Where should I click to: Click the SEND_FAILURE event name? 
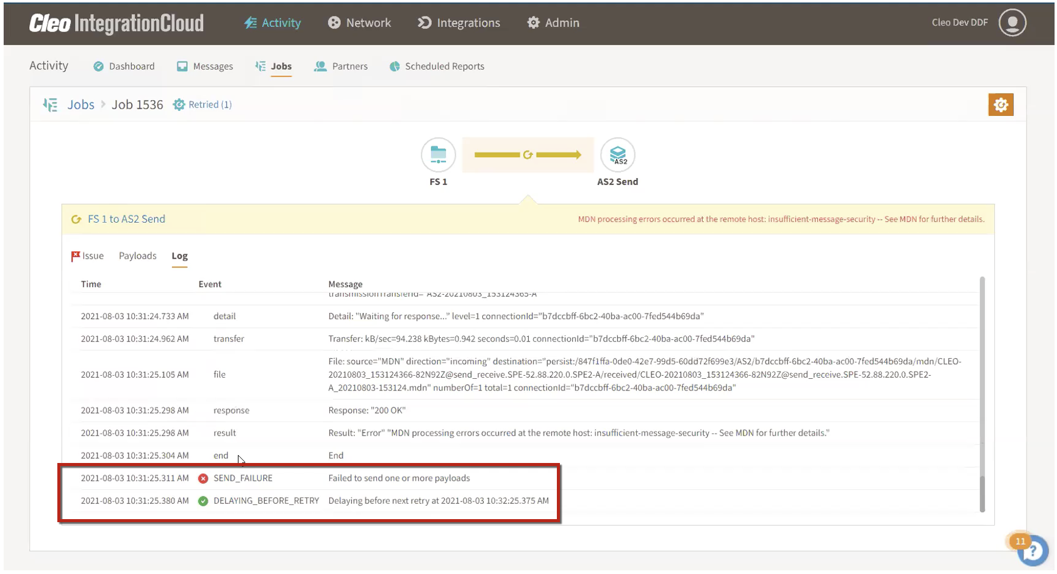point(243,478)
